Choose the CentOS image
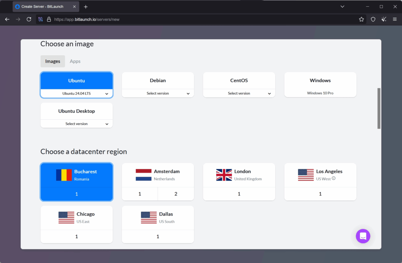Image resolution: width=402 pixels, height=263 pixels. (x=239, y=80)
